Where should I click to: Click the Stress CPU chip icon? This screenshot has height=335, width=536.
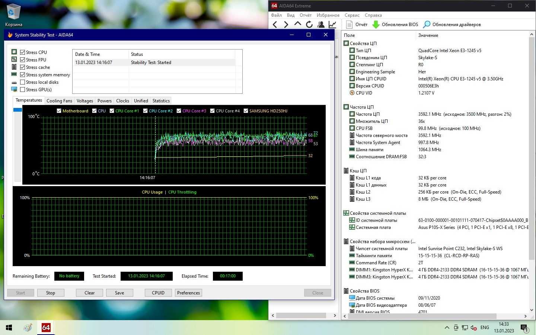(x=14, y=52)
